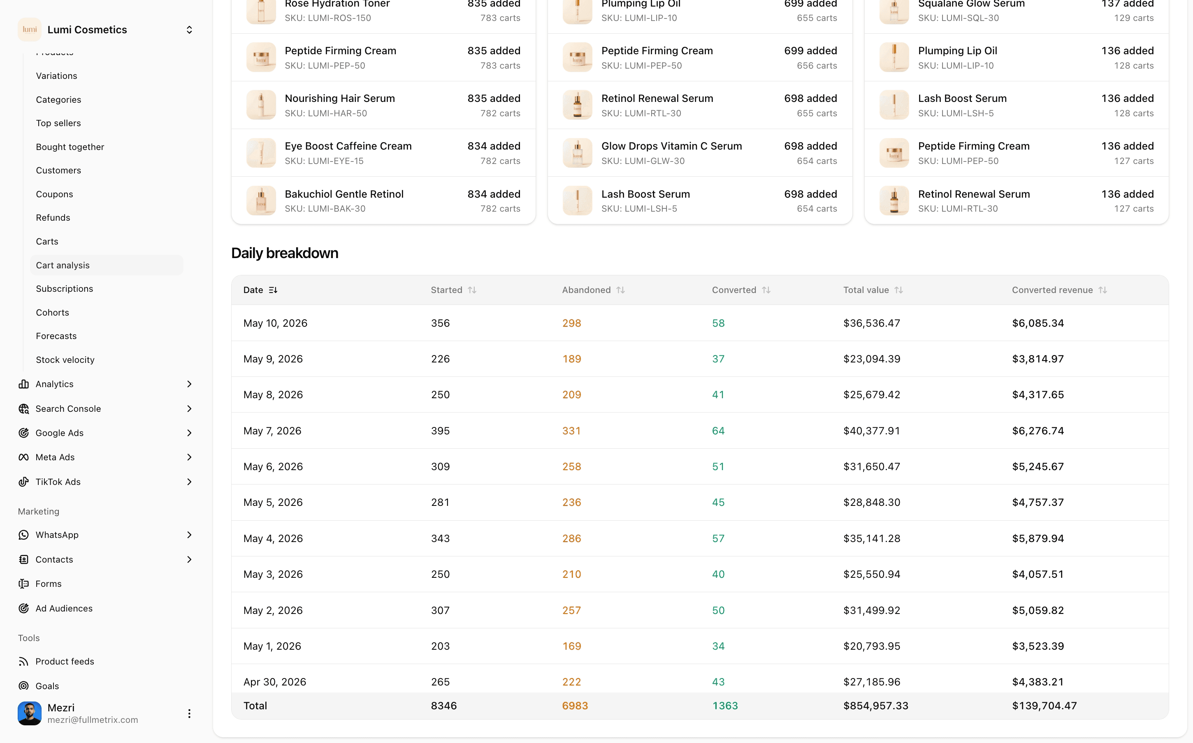The height and width of the screenshot is (743, 1193).
Task: Open the user menu three-dot icon
Action: pyautogui.click(x=189, y=713)
